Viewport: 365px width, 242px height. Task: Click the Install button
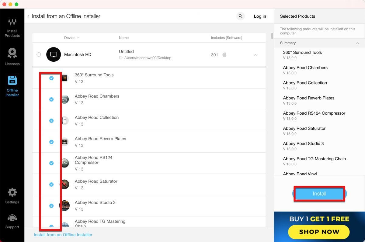pos(319,194)
